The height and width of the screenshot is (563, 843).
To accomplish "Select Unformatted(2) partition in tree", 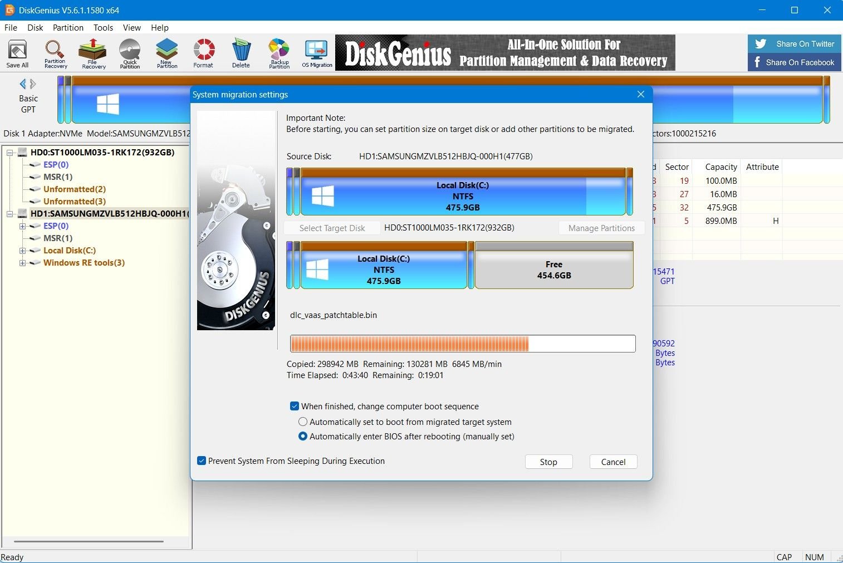I will pos(75,189).
